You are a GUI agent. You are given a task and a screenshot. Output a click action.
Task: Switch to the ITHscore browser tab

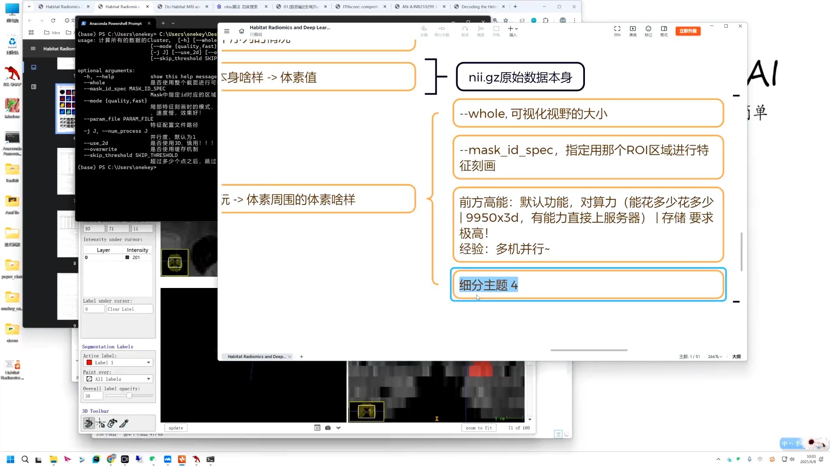(360, 6)
